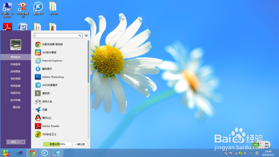Image resolution: width=279 pixels, height=157 pixels.
Task: Click the search magnifier icon
Action: (x=80, y=35)
